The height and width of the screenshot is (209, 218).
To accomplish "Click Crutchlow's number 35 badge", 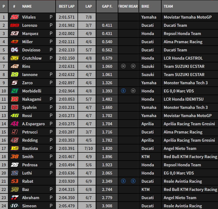I will click(x=14, y=58).
